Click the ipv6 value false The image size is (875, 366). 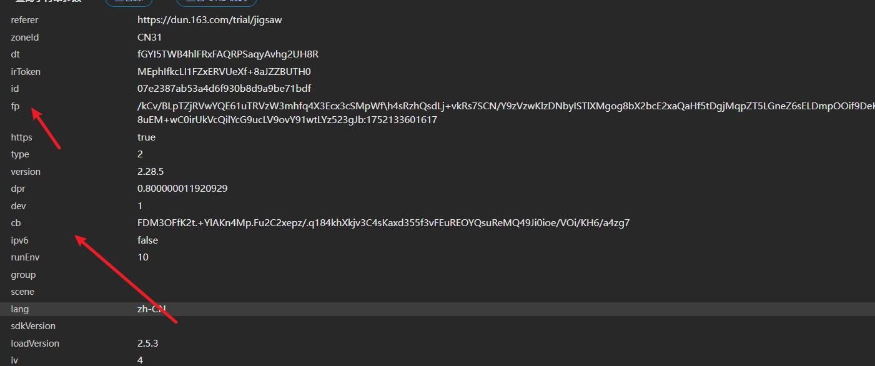[x=147, y=240]
